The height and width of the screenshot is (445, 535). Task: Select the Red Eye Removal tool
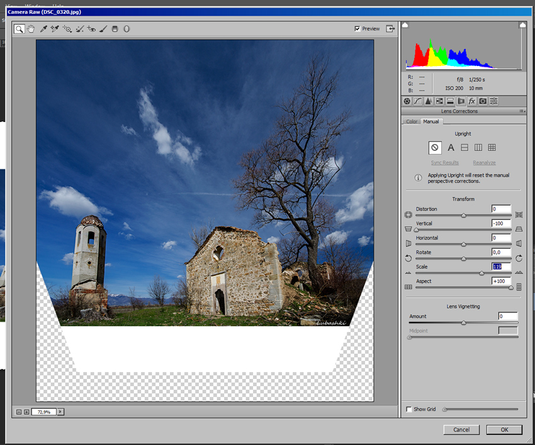click(91, 29)
